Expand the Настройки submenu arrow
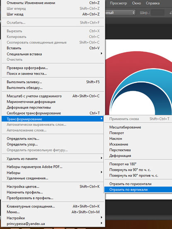The width and height of the screenshot is (172, 229). pyautogui.click(x=102, y=217)
